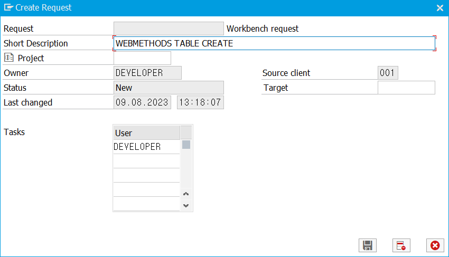Cancel the dialog with red X icon
This screenshot has width=449, height=257.
(435, 245)
